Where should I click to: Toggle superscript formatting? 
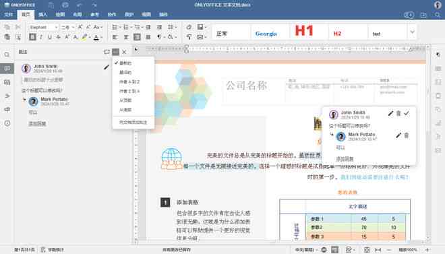67,37
